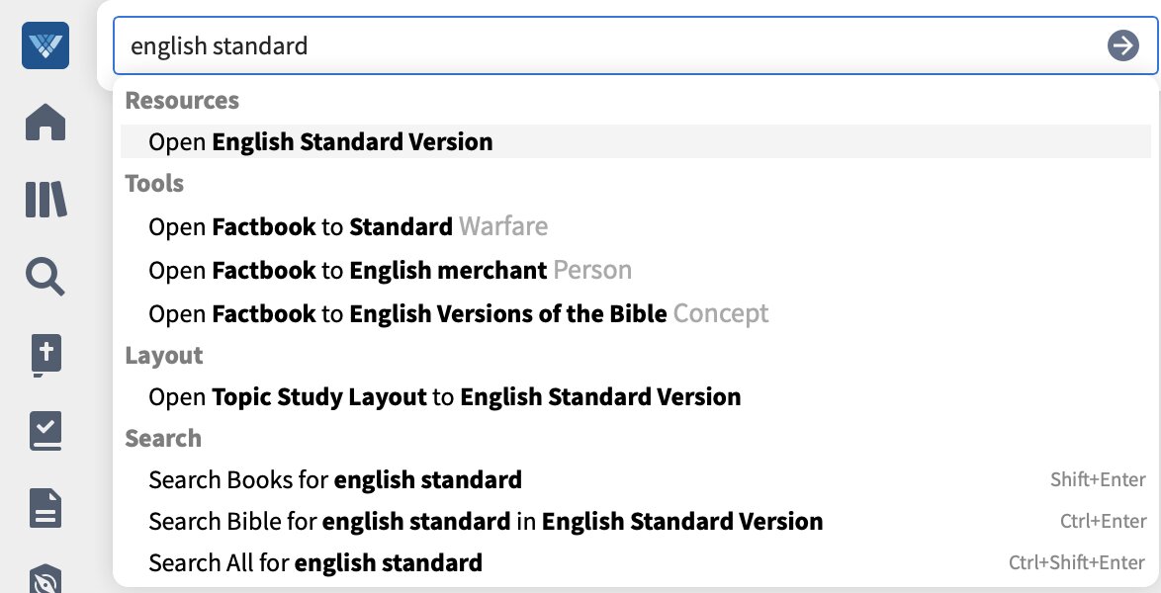Open Factbook to Standard Warfare
The image size is (1161, 593).
(635, 226)
